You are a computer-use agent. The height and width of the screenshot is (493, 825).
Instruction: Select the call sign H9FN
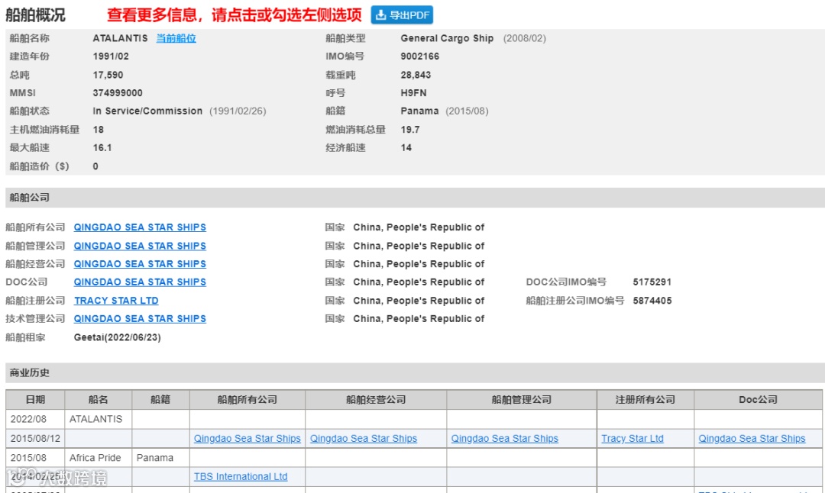coord(413,93)
